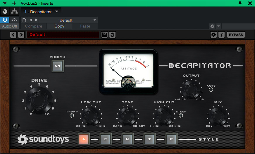This screenshot has width=255, height=154.
Task: Flip the STEEP switch
Action: click(181, 116)
